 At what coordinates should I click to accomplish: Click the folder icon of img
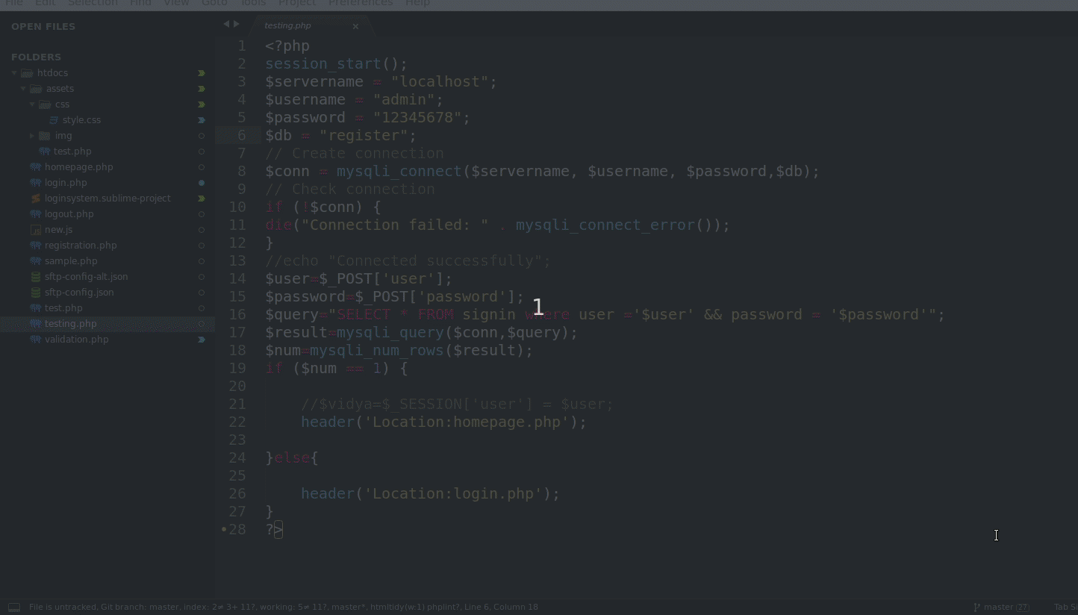[x=45, y=136]
